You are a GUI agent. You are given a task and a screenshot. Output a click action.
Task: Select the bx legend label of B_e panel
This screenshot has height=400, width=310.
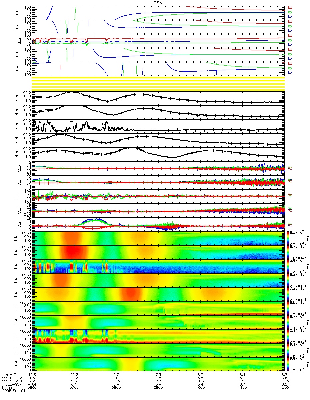pos(290,72)
